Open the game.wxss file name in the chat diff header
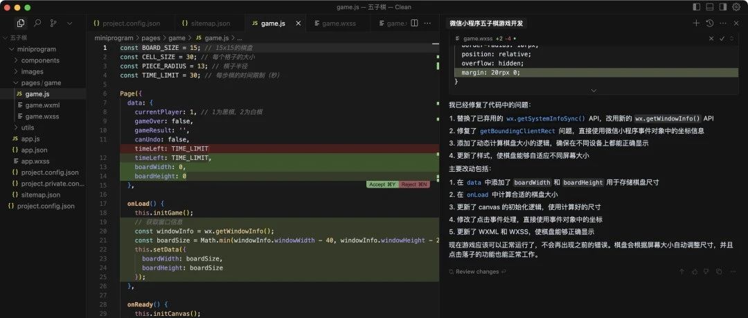 pyautogui.click(x=478, y=38)
